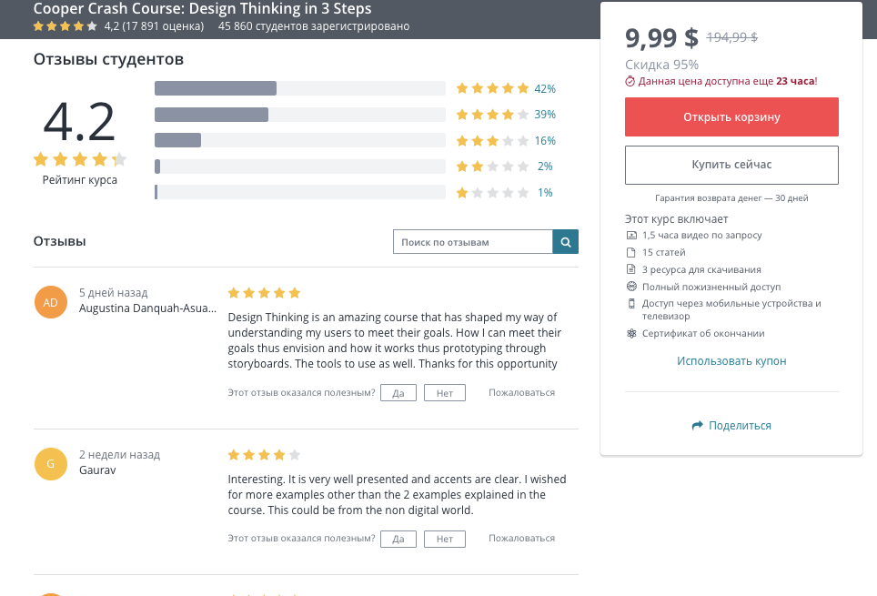The width and height of the screenshot is (877, 596).
Task: Mark Gaurav's review unhelpful with "Нет"
Action: (445, 539)
